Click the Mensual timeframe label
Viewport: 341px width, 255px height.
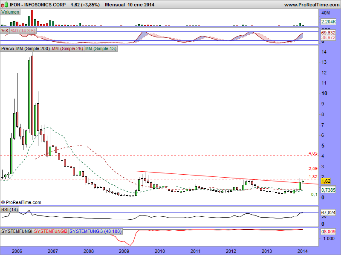tap(115, 5)
